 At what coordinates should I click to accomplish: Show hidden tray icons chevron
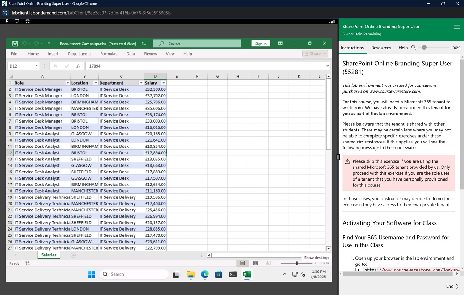pos(285,274)
